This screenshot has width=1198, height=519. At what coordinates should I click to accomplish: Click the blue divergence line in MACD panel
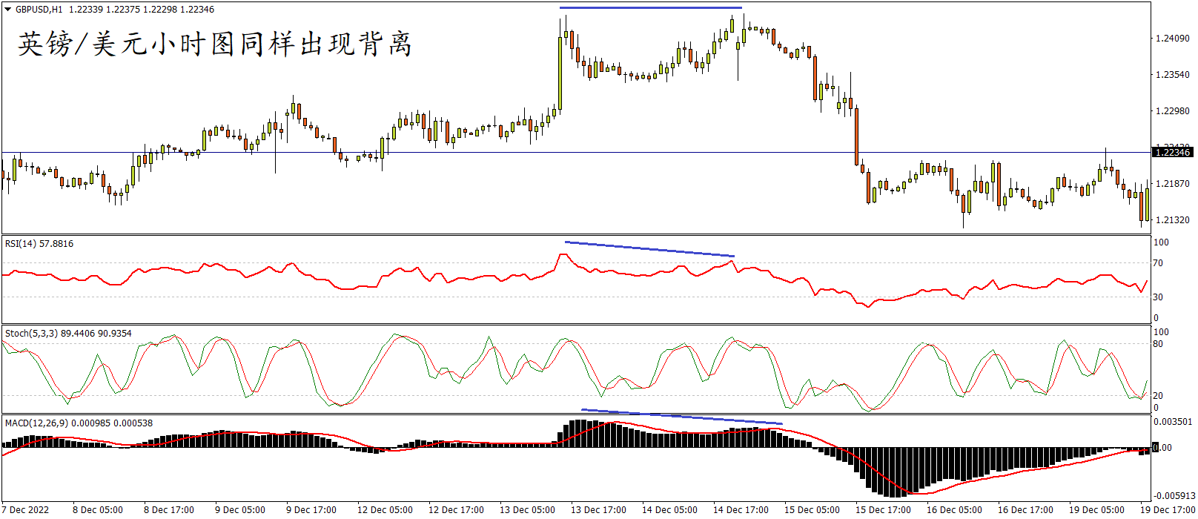[681, 417]
